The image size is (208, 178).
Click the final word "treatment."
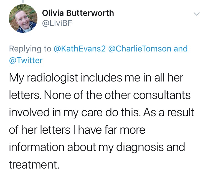pos(34,164)
